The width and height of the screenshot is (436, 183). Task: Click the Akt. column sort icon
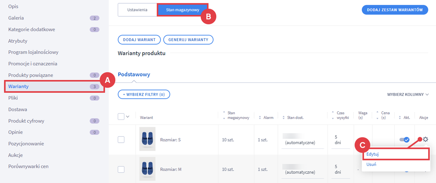[400, 117]
